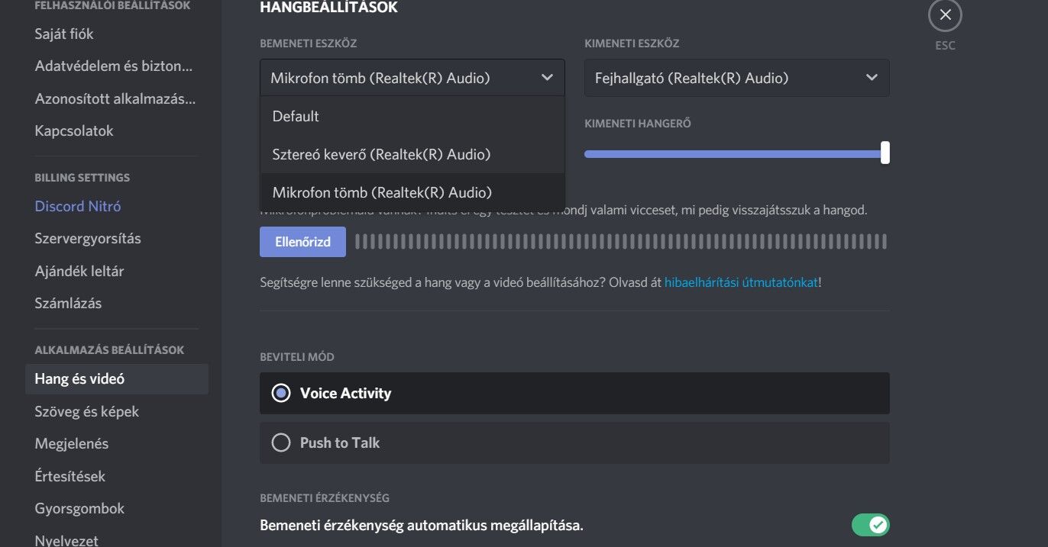Select the Push to Talk radio option
1048x547 pixels.
pos(574,442)
